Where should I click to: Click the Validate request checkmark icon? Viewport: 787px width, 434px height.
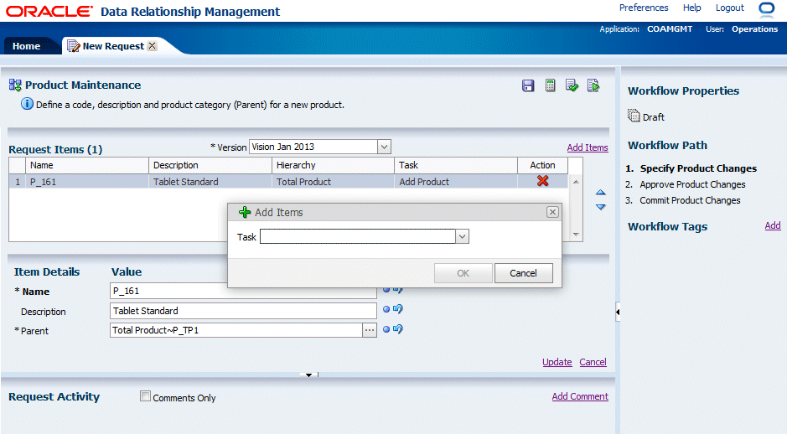(x=572, y=85)
